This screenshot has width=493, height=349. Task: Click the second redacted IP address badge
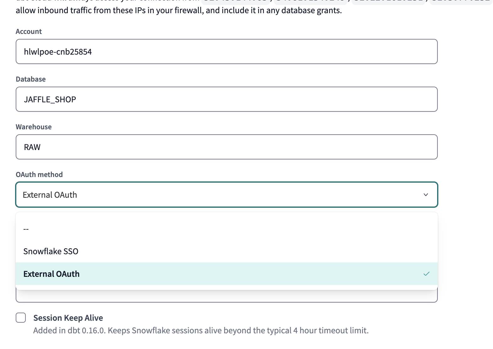(311, 2)
